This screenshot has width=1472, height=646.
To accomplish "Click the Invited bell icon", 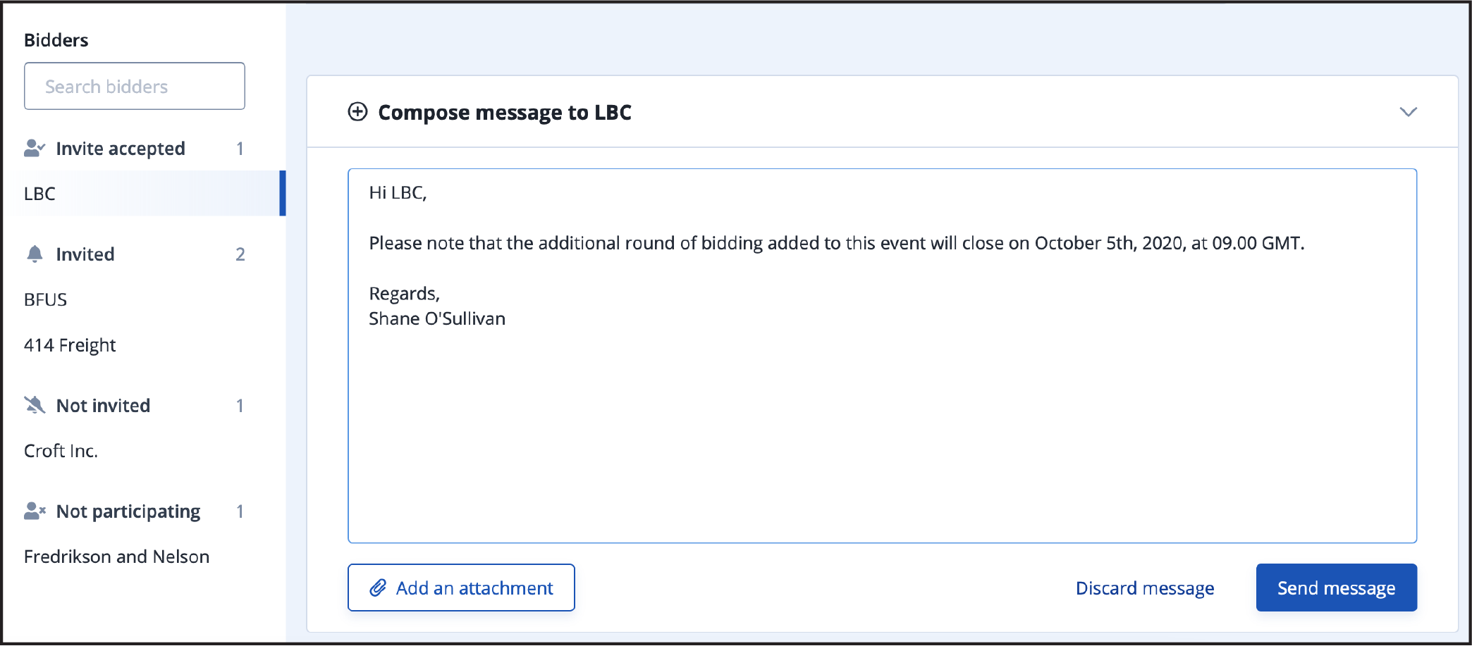I will [x=35, y=254].
